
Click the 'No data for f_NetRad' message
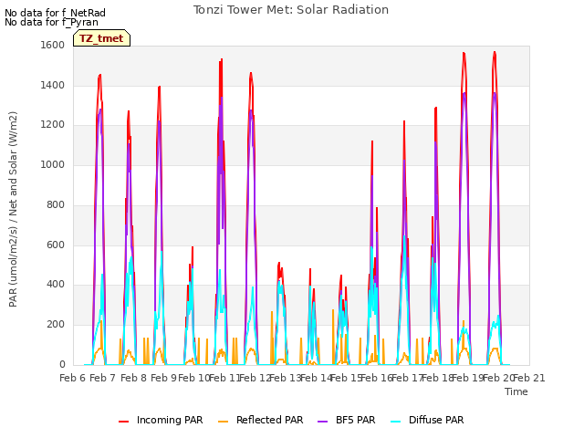tap(55, 13)
